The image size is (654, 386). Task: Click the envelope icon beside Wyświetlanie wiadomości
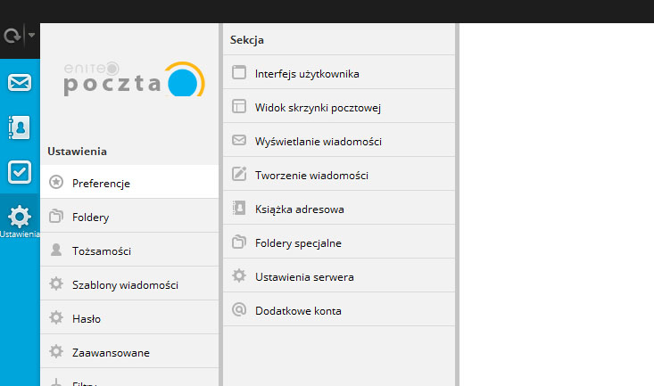click(239, 140)
